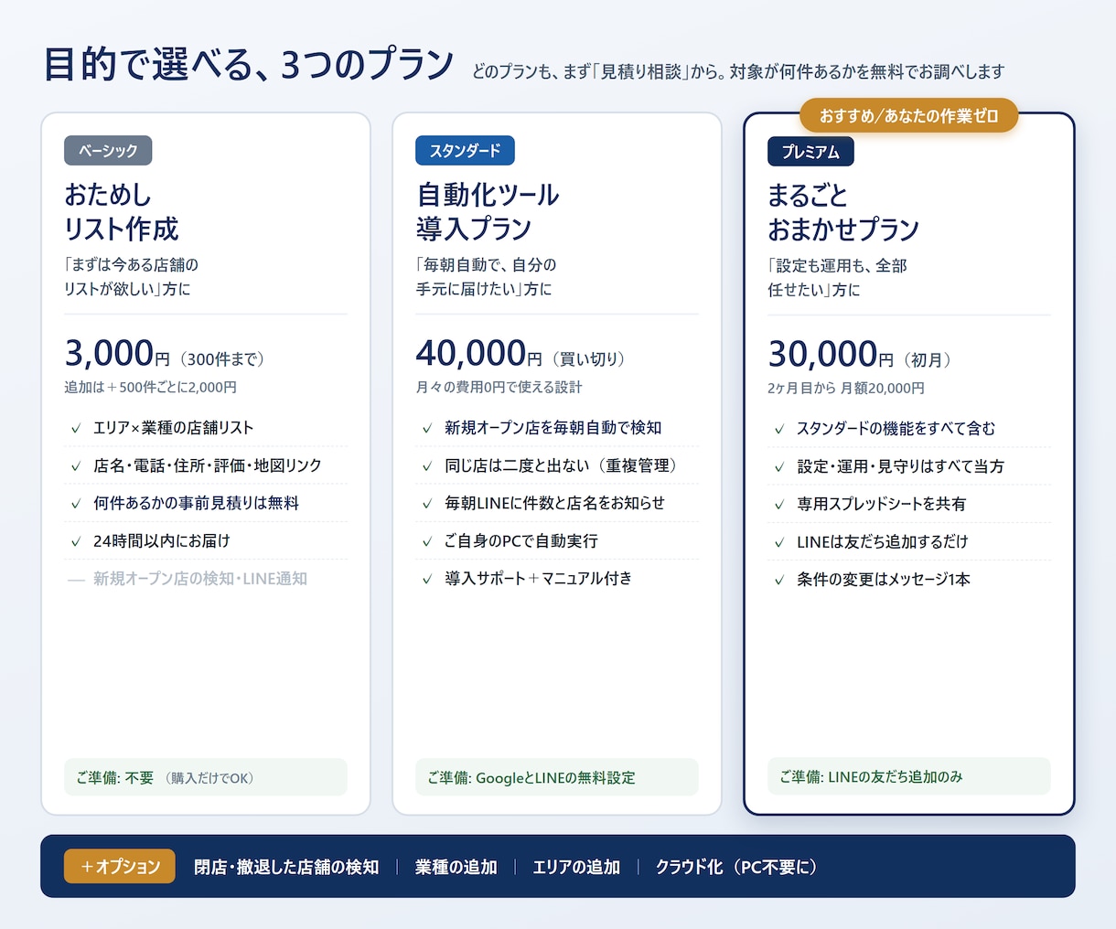Click the text エリア×業種の店舗リスト
Image resolution: width=1116 pixels, height=929 pixels.
[174, 428]
